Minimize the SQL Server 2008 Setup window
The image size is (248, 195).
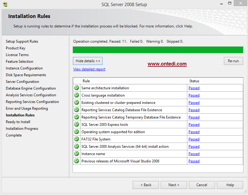[221, 4]
